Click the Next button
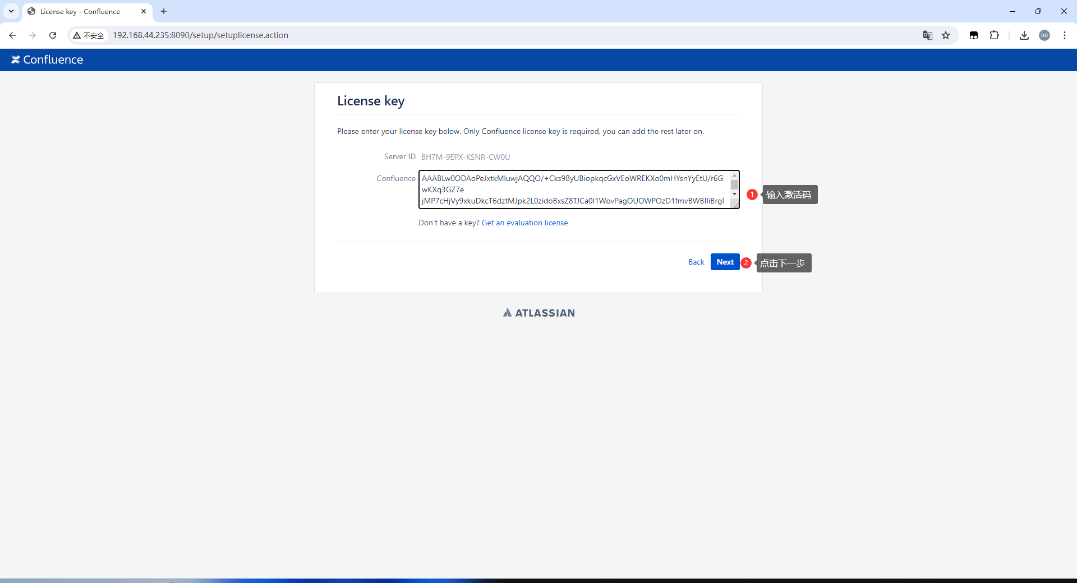Screen dimensions: 1077x583 click(725, 262)
